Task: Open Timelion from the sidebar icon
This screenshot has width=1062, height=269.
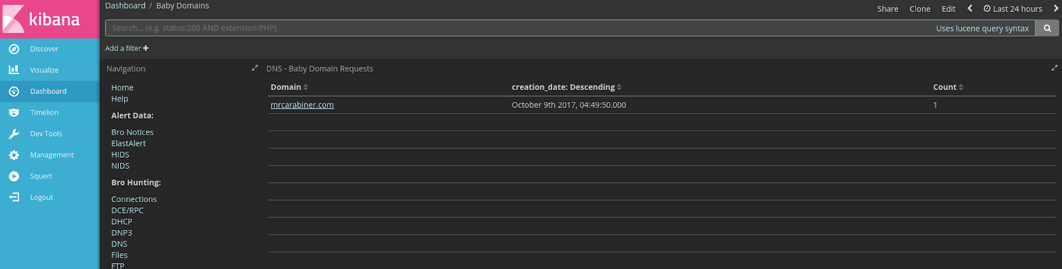Action: coord(14,113)
